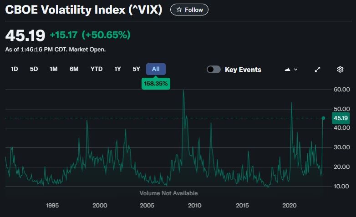Select the 1D time range tab
The height and width of the screenshot is (217, 356).
tap(14, 69)
